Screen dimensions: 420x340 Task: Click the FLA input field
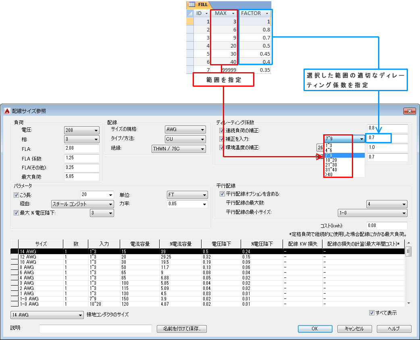[82, 148]
